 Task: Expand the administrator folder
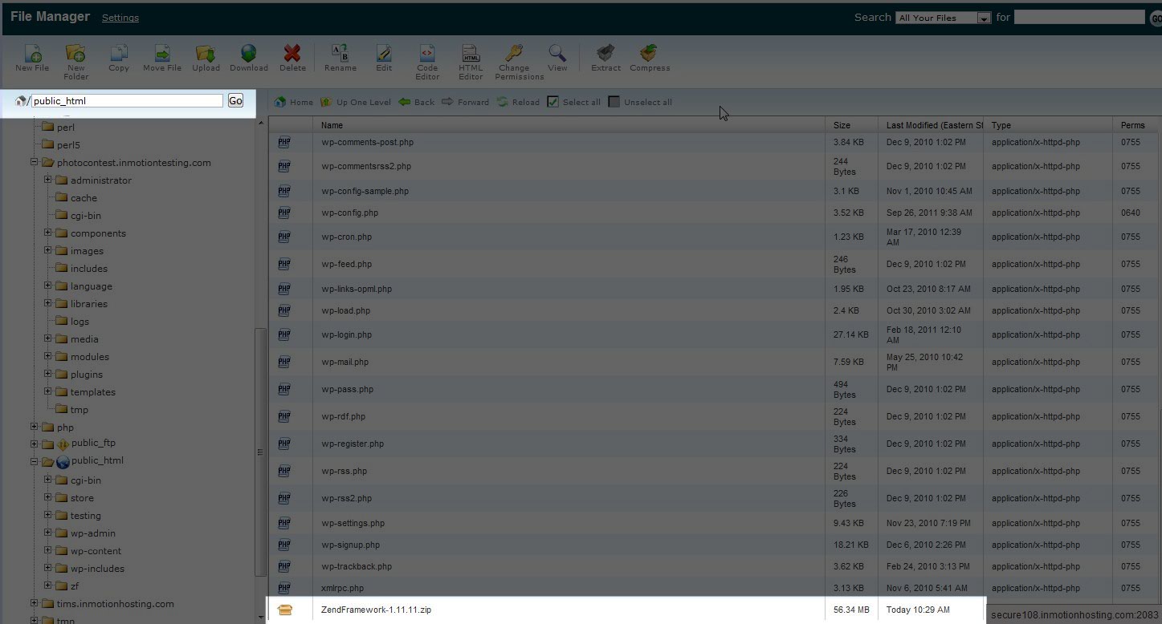click(x=48, y=180)
